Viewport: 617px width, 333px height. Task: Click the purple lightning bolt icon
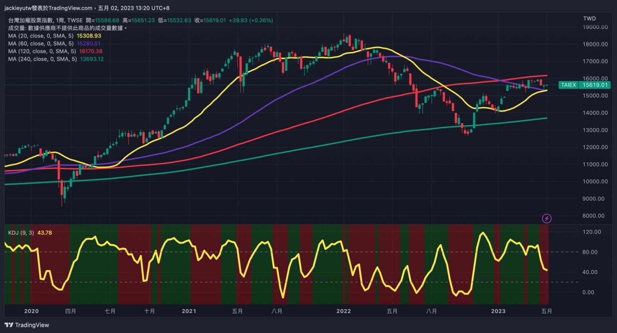coord(546,219)
